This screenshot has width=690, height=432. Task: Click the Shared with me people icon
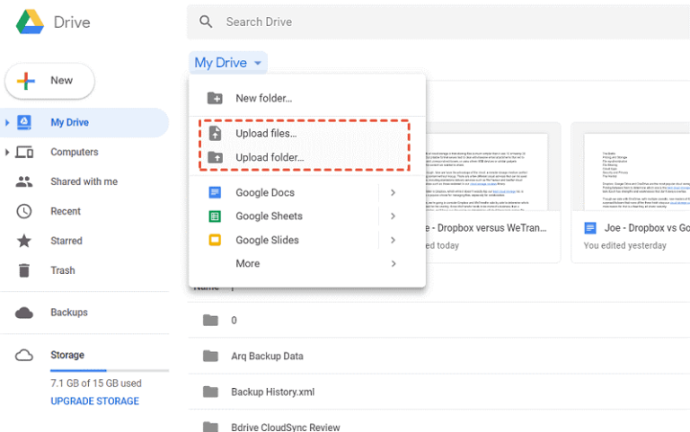[x=24, y=181]
